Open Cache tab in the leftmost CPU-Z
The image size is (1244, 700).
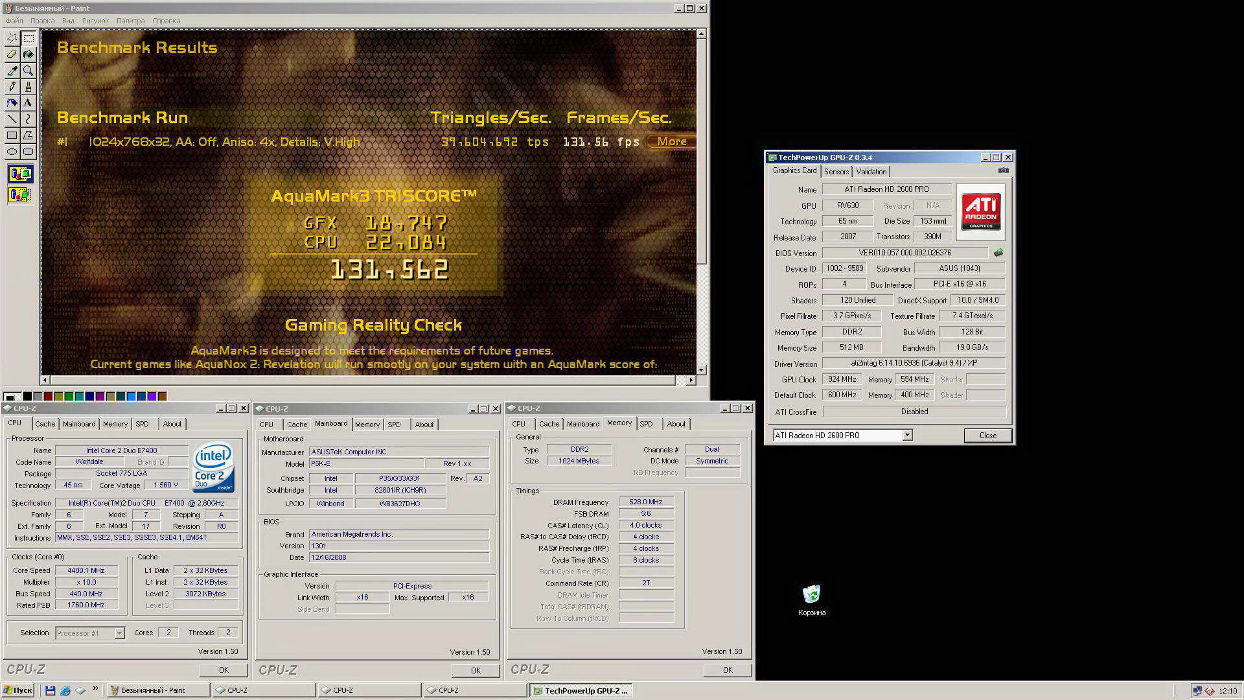45,424
